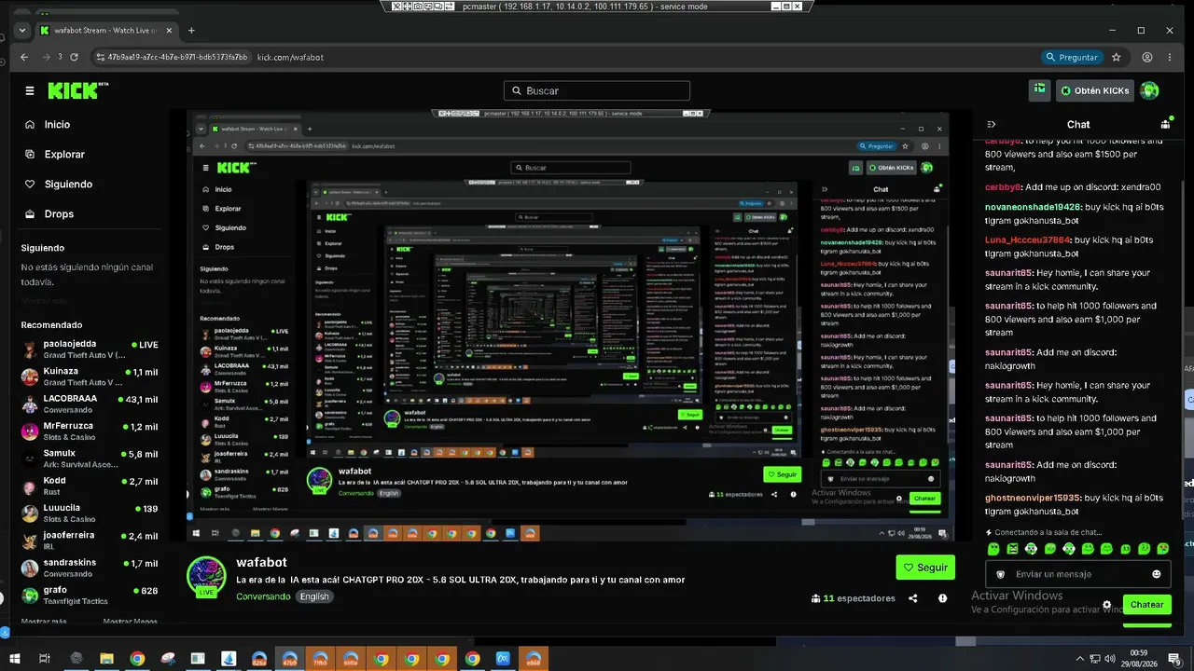
Task: Open recommended channel Samulx
Action: pyautogui.click(x=90, y=459)
